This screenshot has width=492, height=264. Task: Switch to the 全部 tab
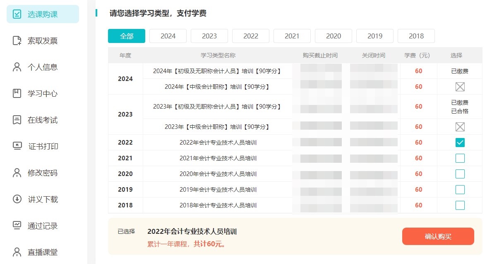click(x=127, y=36)
